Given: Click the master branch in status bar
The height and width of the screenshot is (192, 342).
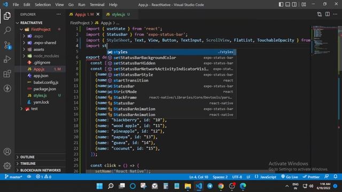Looking at the screenshot, I should [13, 177].
